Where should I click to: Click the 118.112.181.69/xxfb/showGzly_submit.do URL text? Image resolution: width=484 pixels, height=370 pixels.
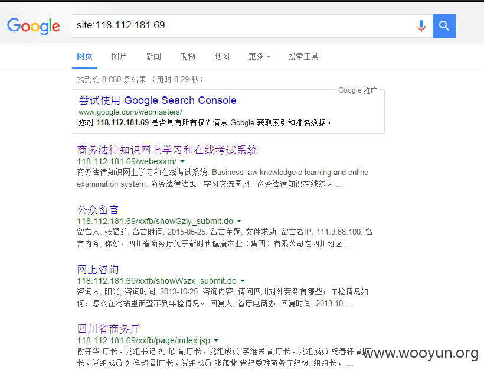click(155, 221)
